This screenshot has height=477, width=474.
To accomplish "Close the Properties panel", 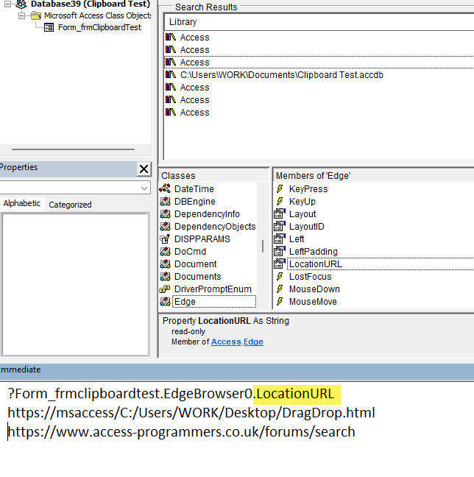I will coord(144,169).
